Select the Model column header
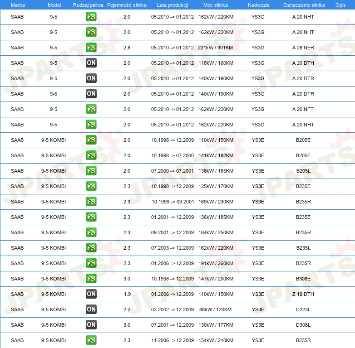355x348 pixels. (54, 5)
